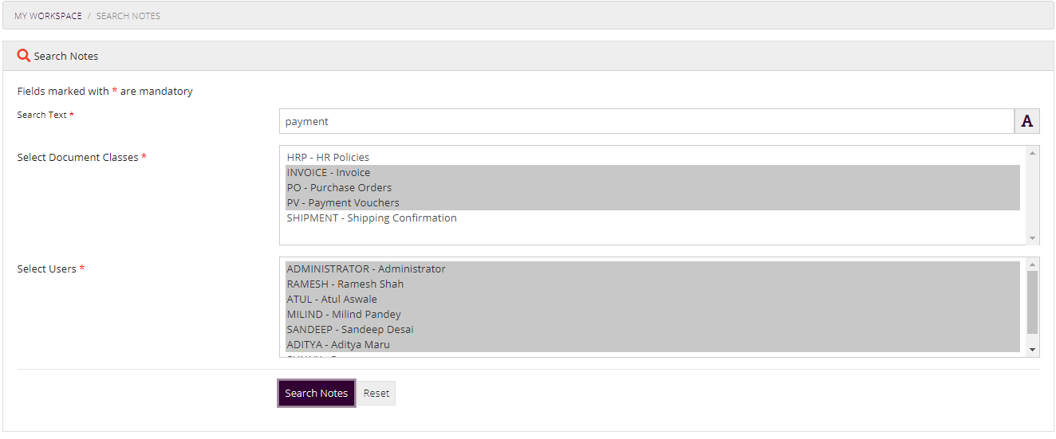The image size is (1056, 439).
Task: Click SEARCH NOTES breadcrumb item
Action: pos(128,16)
